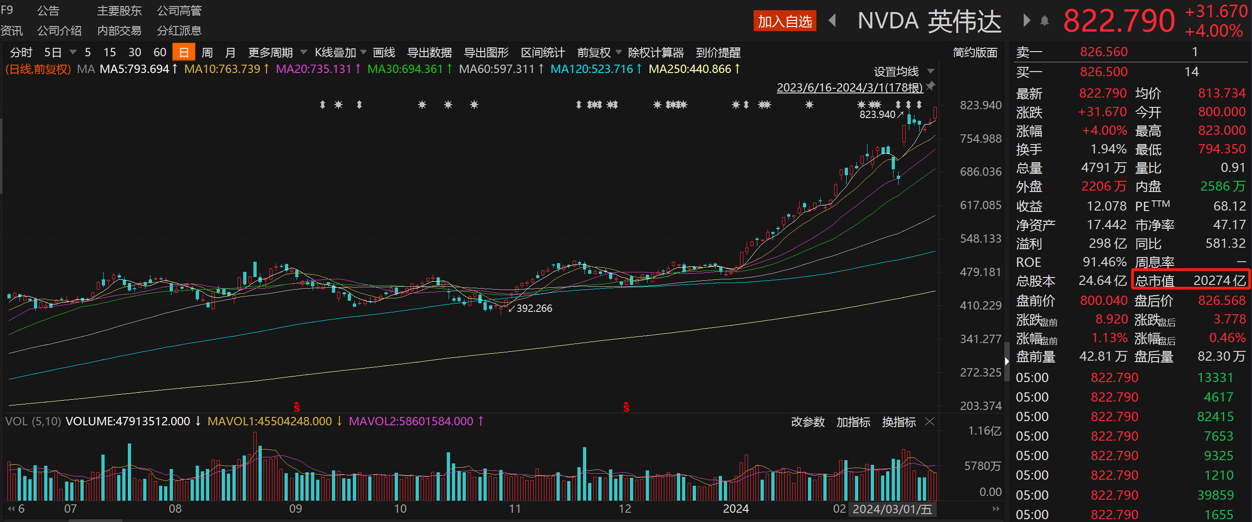Click the 买一 bid price 826.500
Screen dimensions: 1252x522
(x=1103, y=72)
